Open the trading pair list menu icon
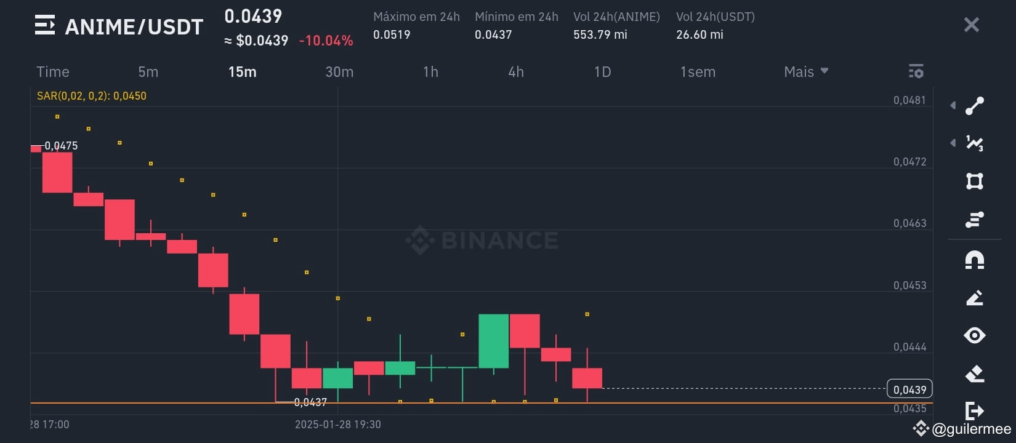The width and height of the screenshot is (1016, 443). 45,25
